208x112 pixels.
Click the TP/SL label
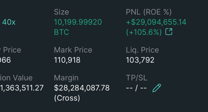click(137, 78)
